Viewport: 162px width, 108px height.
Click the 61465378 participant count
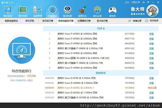click(21, 80)
